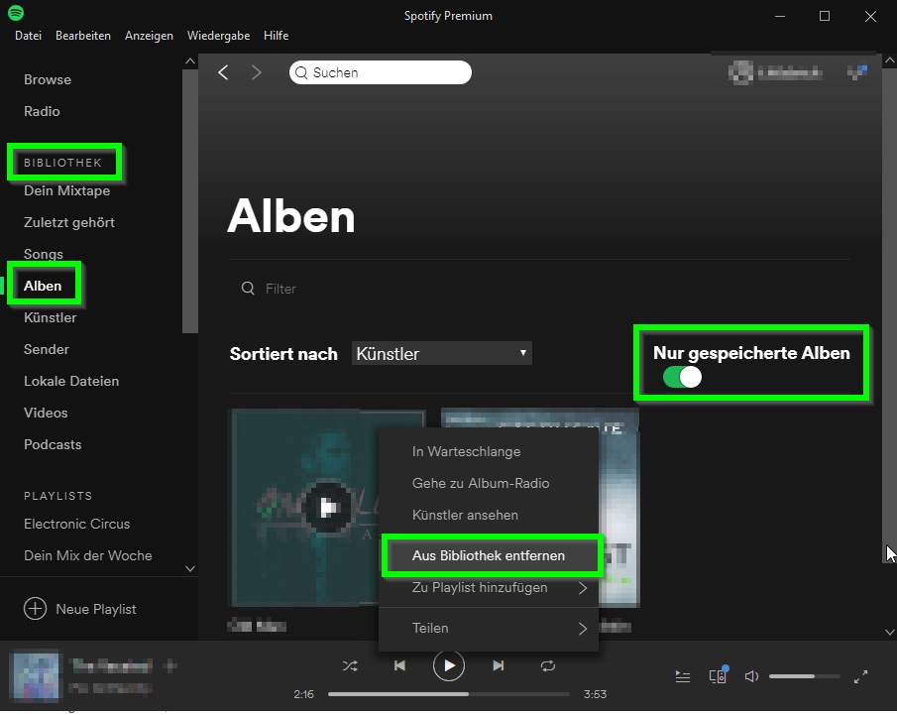Click the Spotify logo icon
Viewport: 897px width, 715px height.
[16, 12]
